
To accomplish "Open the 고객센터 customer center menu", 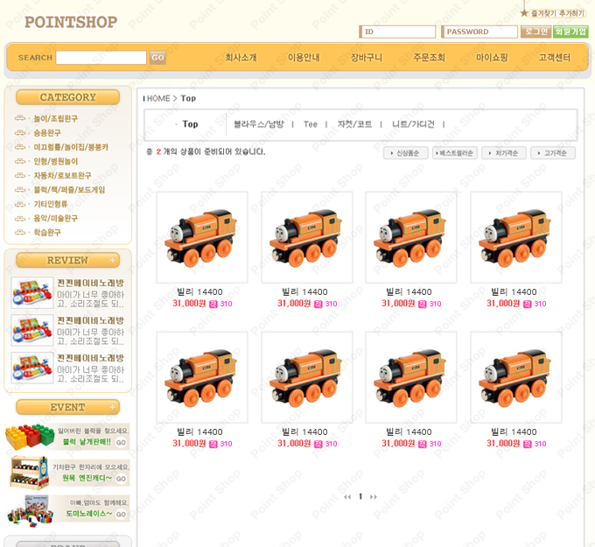I will point(555,57).
